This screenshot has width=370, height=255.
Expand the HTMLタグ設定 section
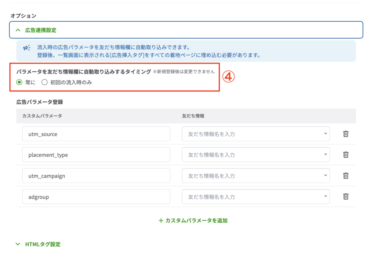tap(18, 244)
